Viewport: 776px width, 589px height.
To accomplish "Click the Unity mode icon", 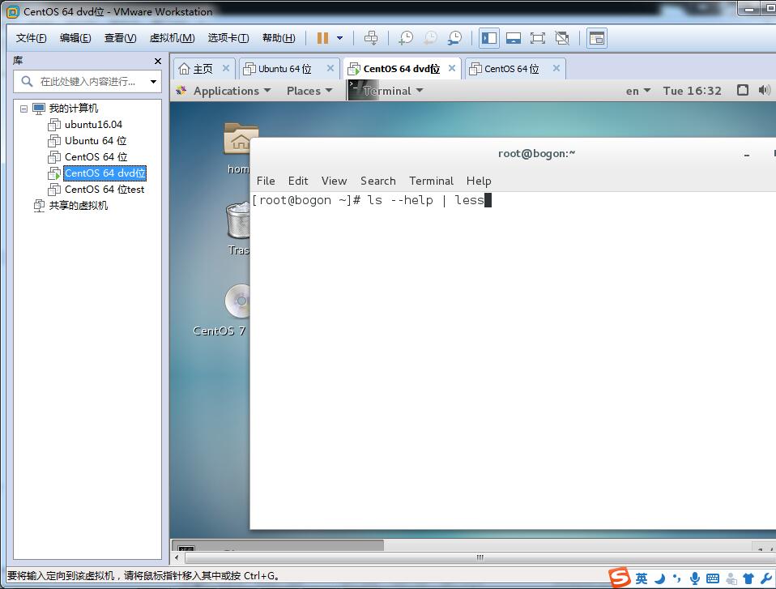I will [x=562, y=38].
